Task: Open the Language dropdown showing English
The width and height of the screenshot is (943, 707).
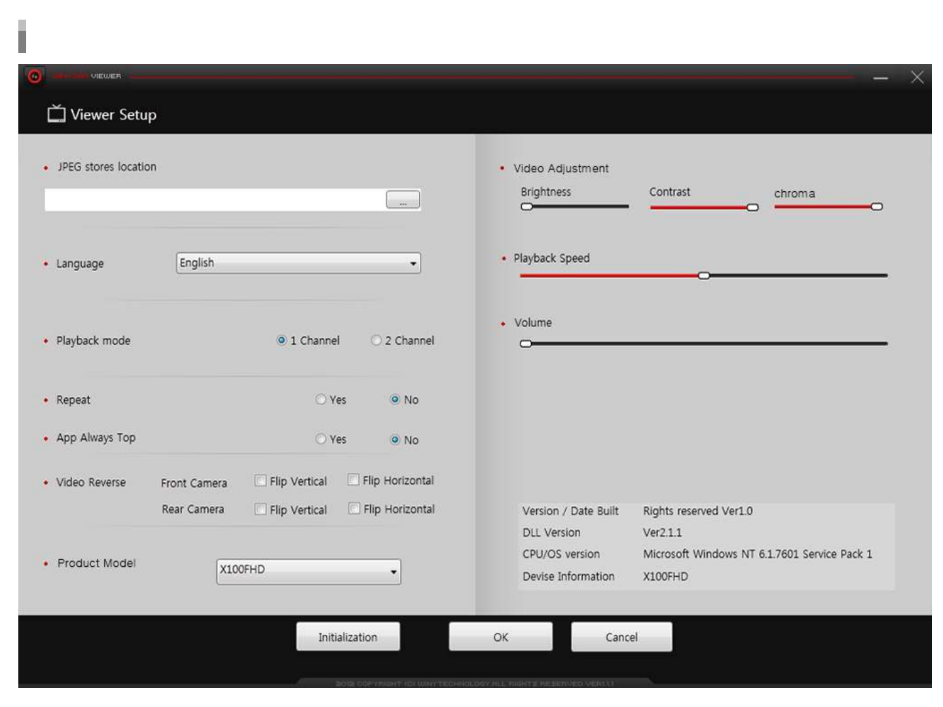Action: [299, 263]
